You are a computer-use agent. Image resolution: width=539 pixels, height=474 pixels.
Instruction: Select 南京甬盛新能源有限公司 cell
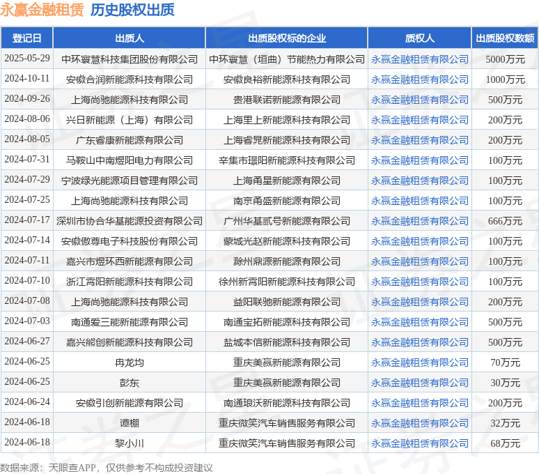click(x=287, y=201)
